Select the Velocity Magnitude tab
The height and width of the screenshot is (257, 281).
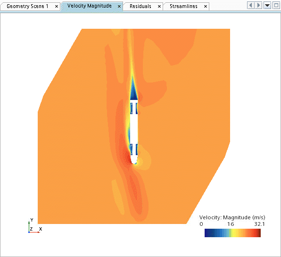click(x=89, y=6)
